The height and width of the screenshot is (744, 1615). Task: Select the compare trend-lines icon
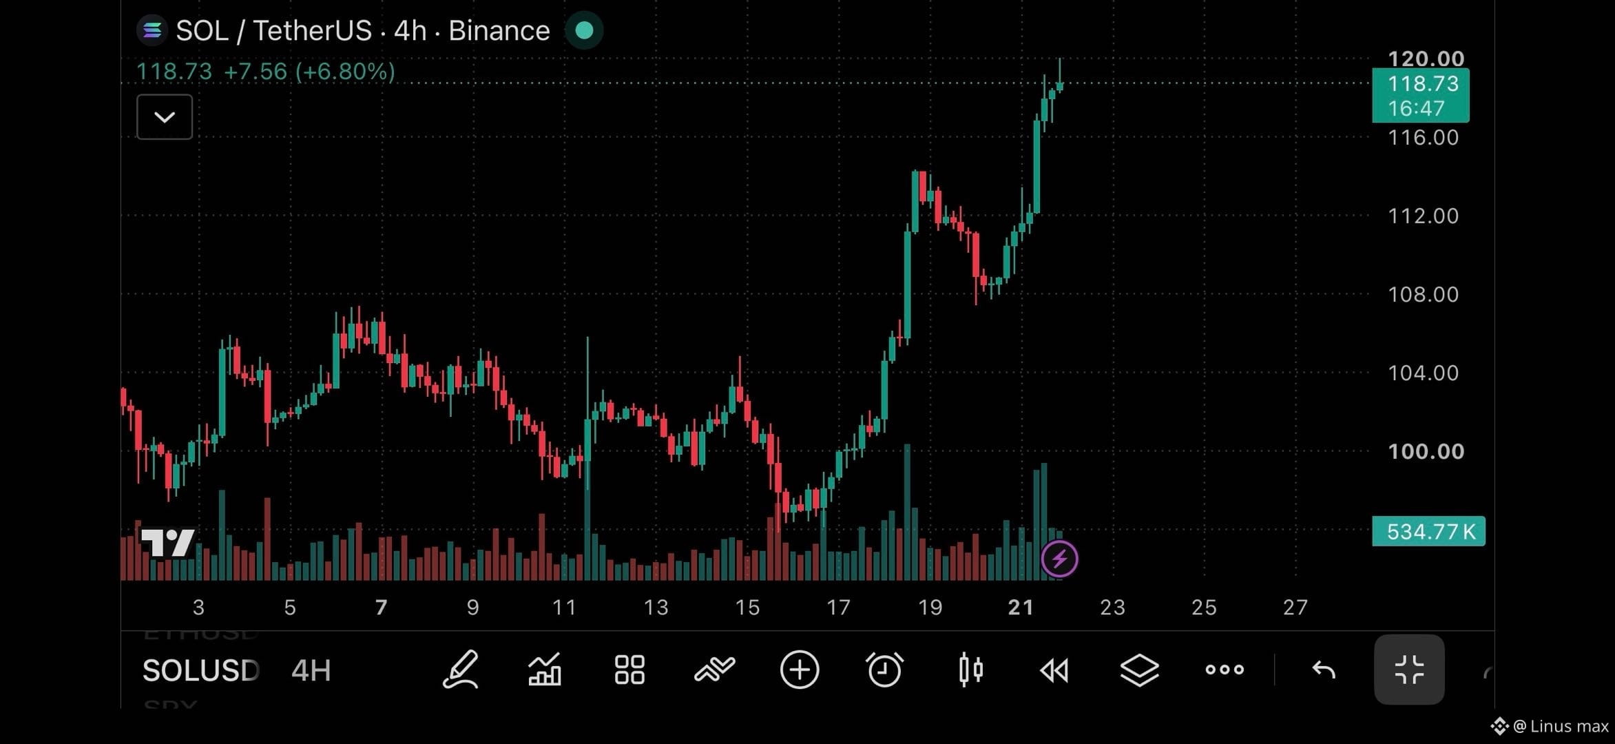click(x=715, y=670)
